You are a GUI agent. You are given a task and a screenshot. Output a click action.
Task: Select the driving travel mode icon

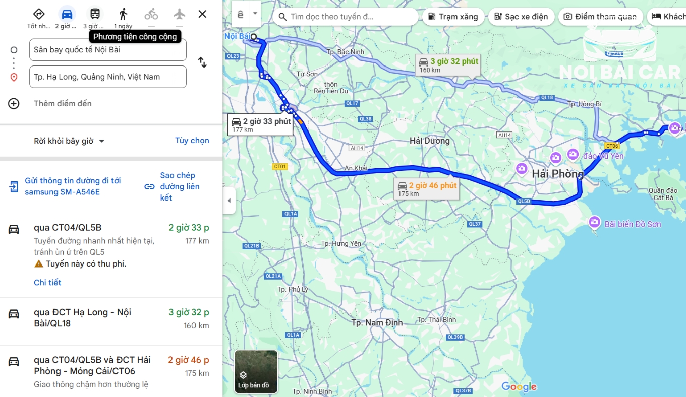[67, 14]
